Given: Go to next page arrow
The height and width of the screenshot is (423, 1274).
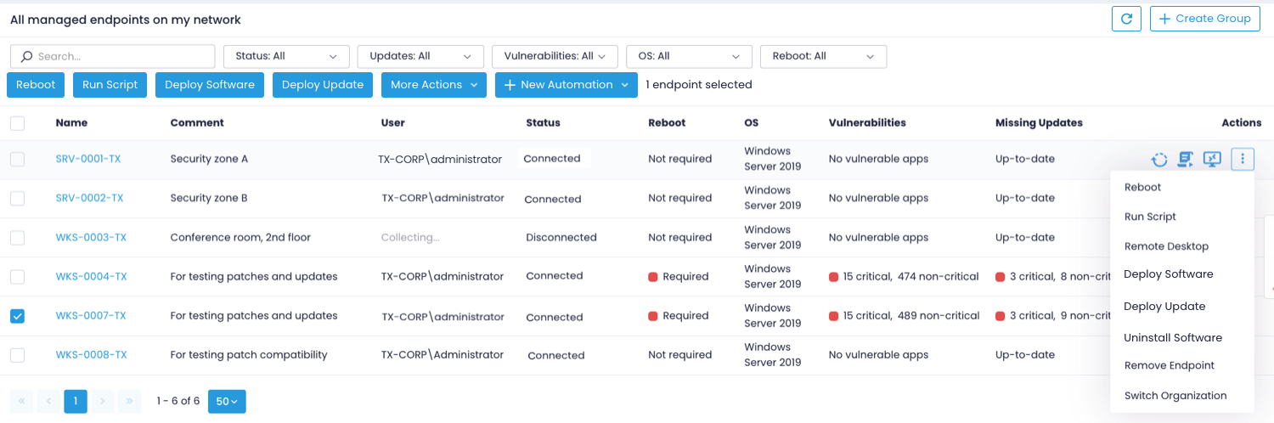Looking at the screenshot, I should pyautogui.click(x=103, y=401).
